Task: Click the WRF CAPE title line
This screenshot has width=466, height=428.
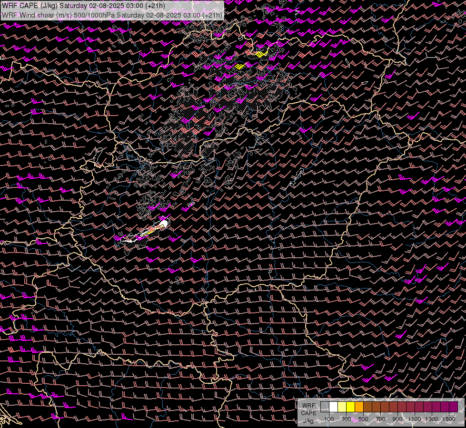Action: 83,6
